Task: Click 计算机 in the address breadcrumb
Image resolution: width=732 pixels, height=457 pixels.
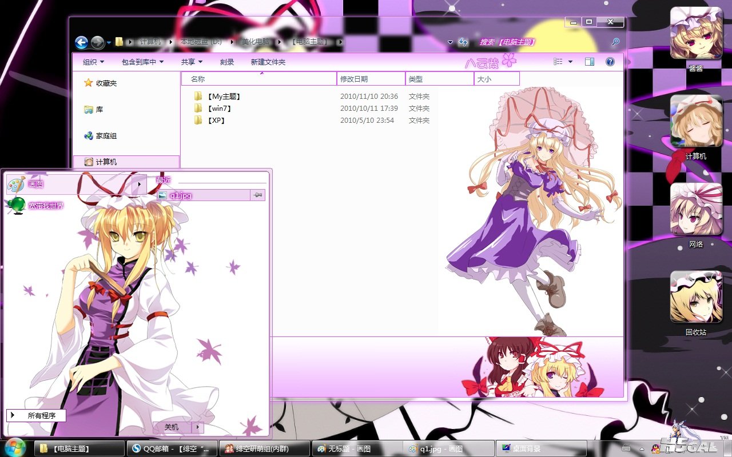Action: coord(150,42)
